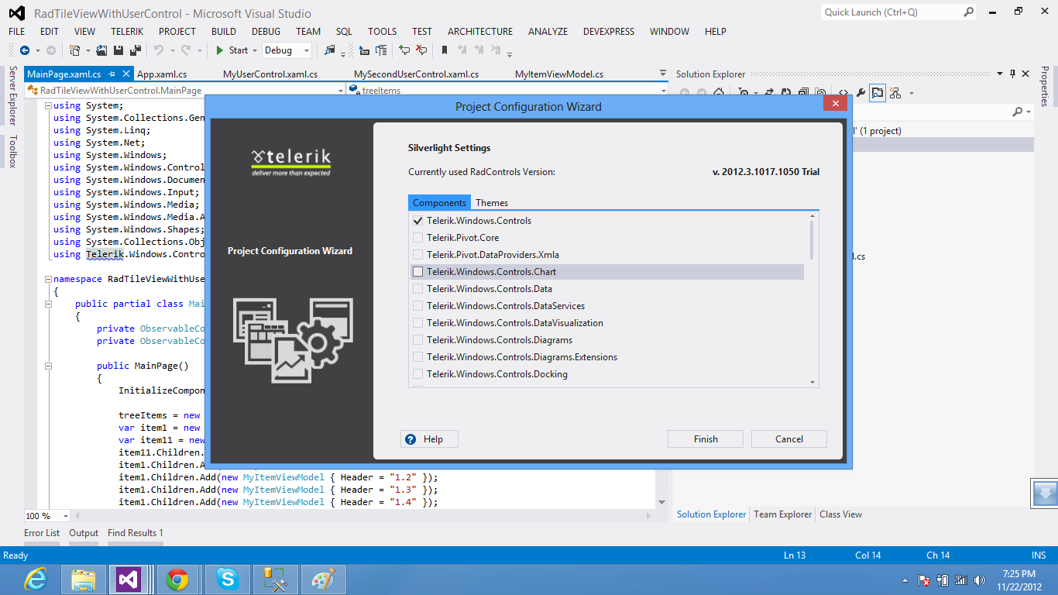Pin the Solution Explorer panel
The image size is (1058, 595).
tap(1012, 74)
